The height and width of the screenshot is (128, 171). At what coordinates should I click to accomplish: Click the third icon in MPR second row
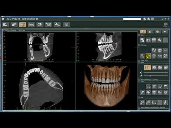tap(154, 56)
